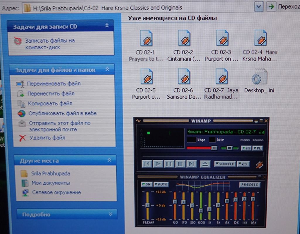300x234 pixels.
Task: Select the Desktop_.ini file icon
Action: [260, 77]
